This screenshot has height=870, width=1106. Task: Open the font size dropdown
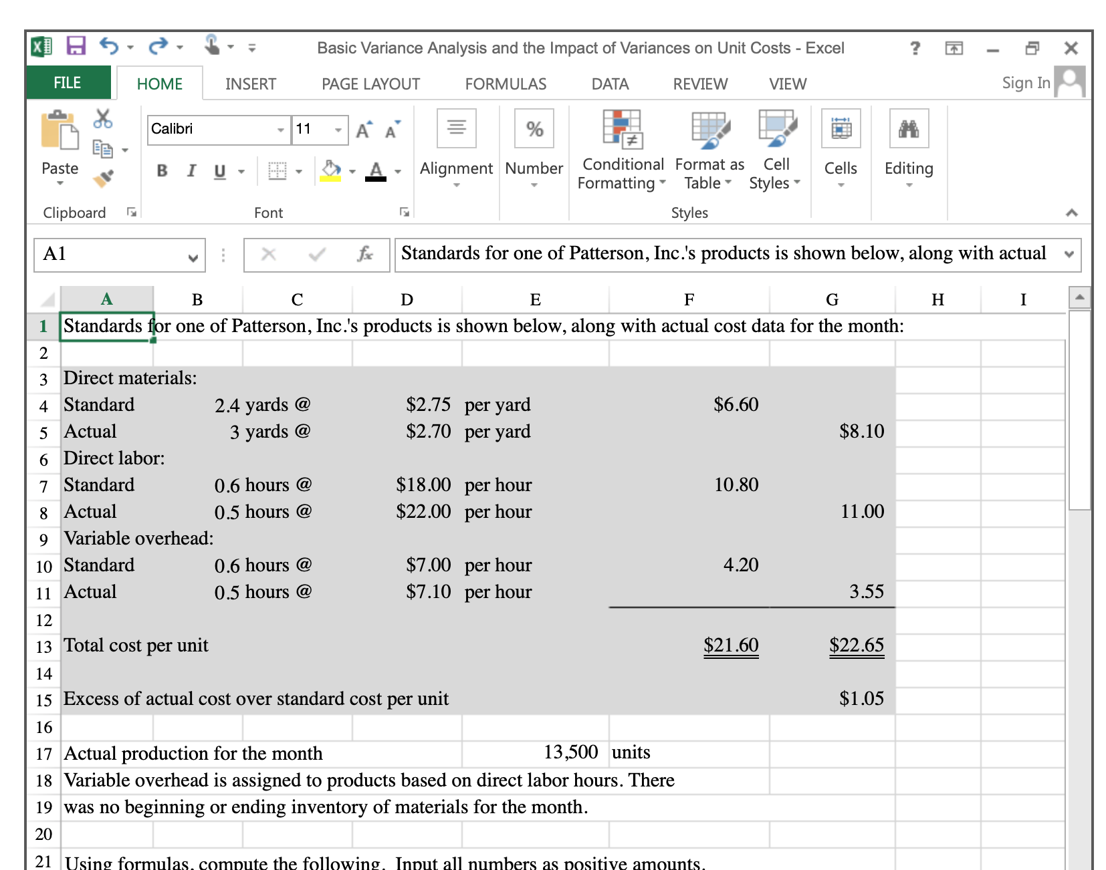(x=339, y=129)
